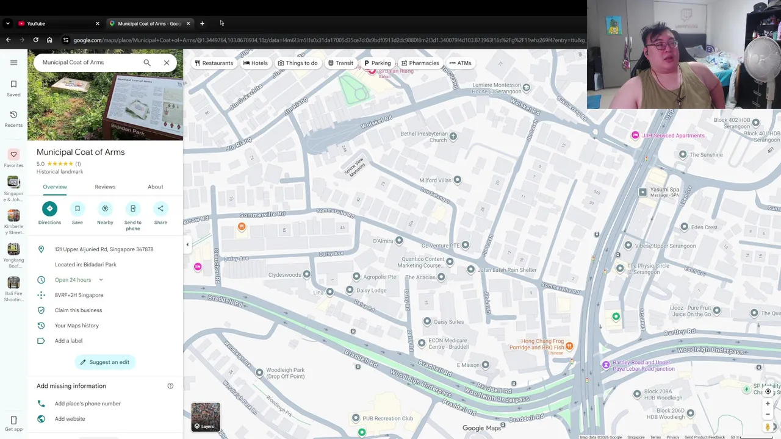This screenshot has width=781, height=439.
Task: Zoom out on the map
Action: pyautogui.click(x=768, y=415)
